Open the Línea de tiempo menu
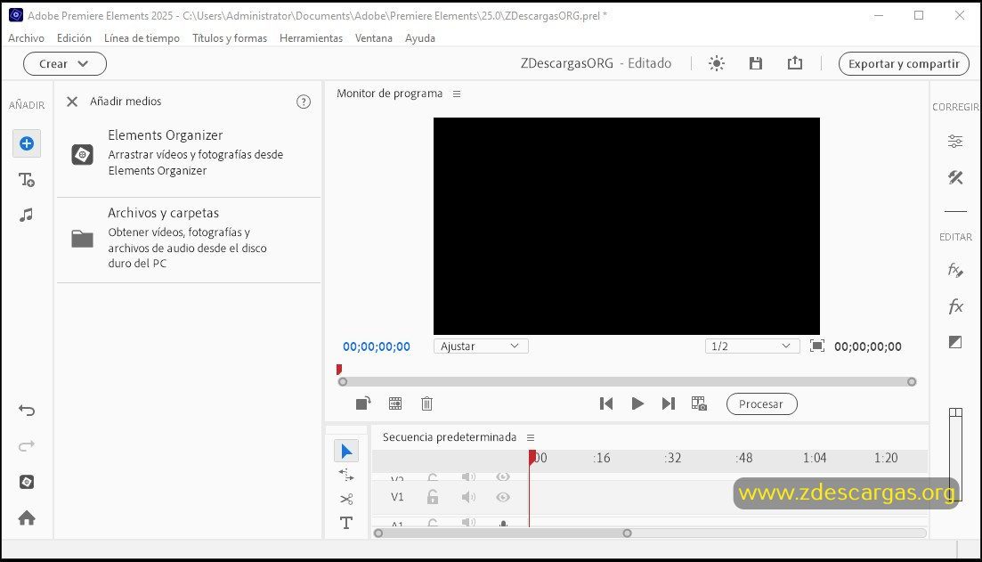This screenshot has height=562, width=982. tap(142, 38)
